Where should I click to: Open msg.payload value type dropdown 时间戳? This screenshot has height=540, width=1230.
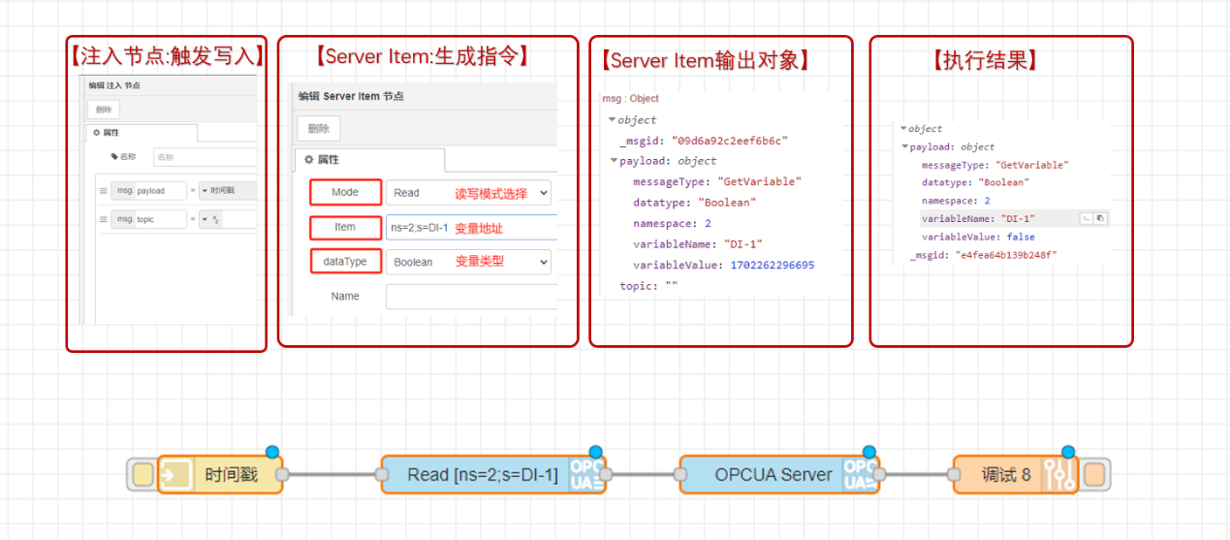click(x=227, y=191)
